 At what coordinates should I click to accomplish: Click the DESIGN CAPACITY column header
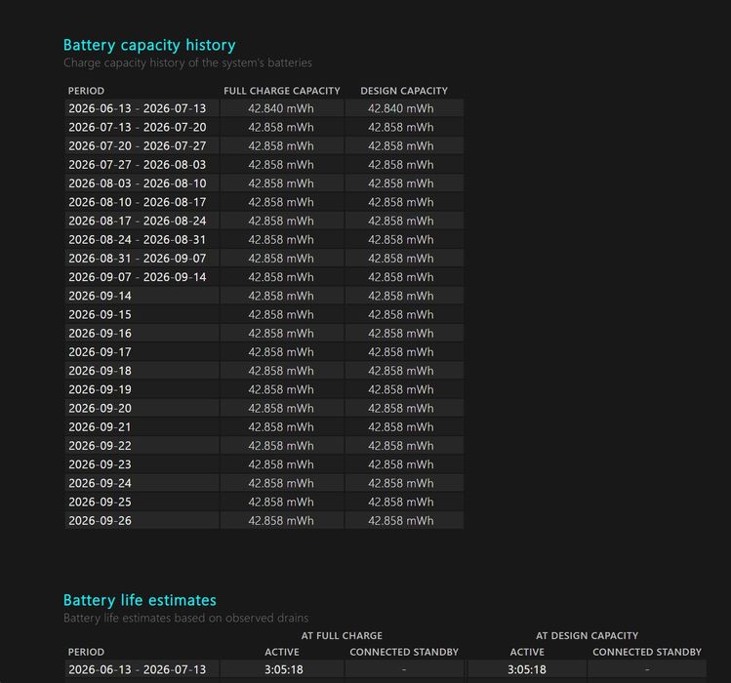[x=404, y=91]
